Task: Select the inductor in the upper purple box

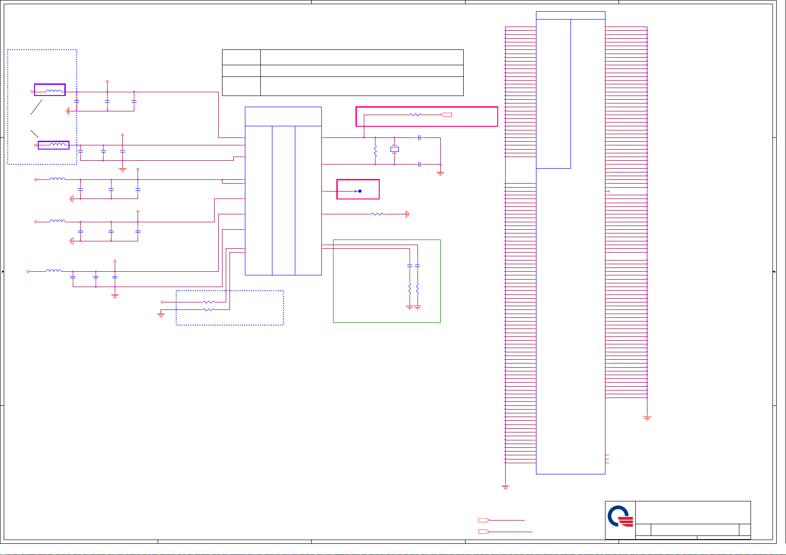Action: [x=54, y=91]
